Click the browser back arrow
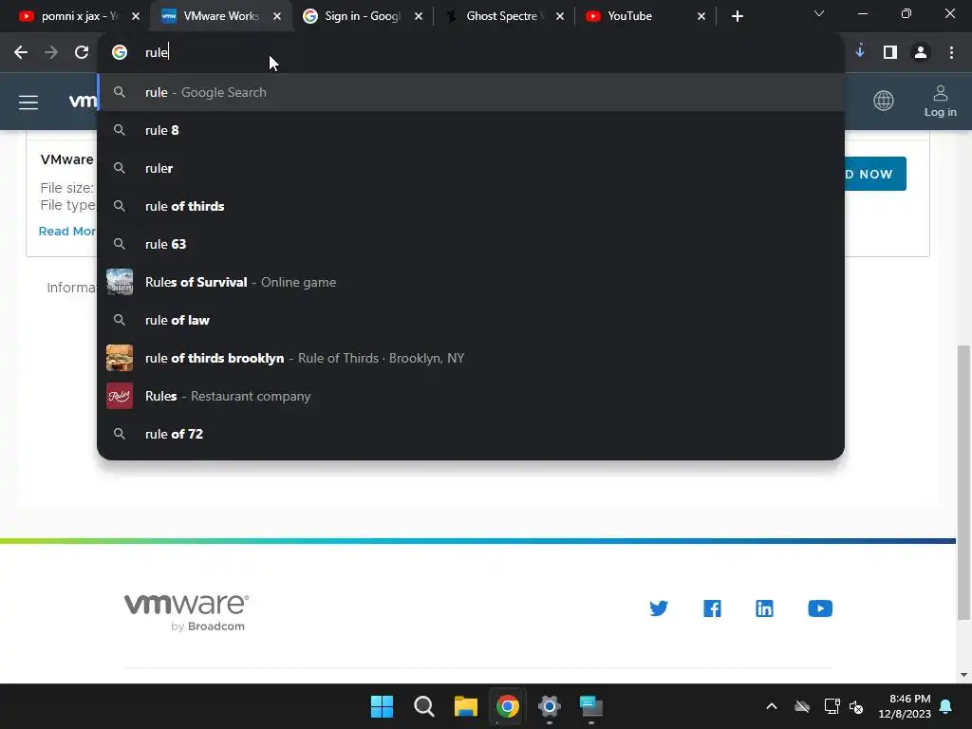Image resolution: width=972 pixels, height=729 pixels. (x=21, y=53)
